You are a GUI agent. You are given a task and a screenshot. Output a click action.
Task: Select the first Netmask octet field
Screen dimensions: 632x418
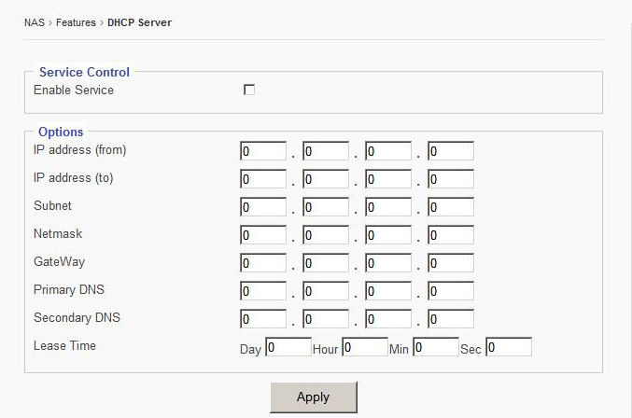pyautogui.click(x=263, y=235)
